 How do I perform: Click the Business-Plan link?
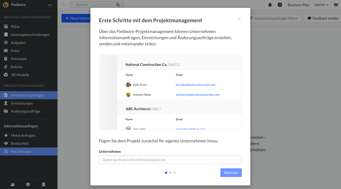pos(298,5)
